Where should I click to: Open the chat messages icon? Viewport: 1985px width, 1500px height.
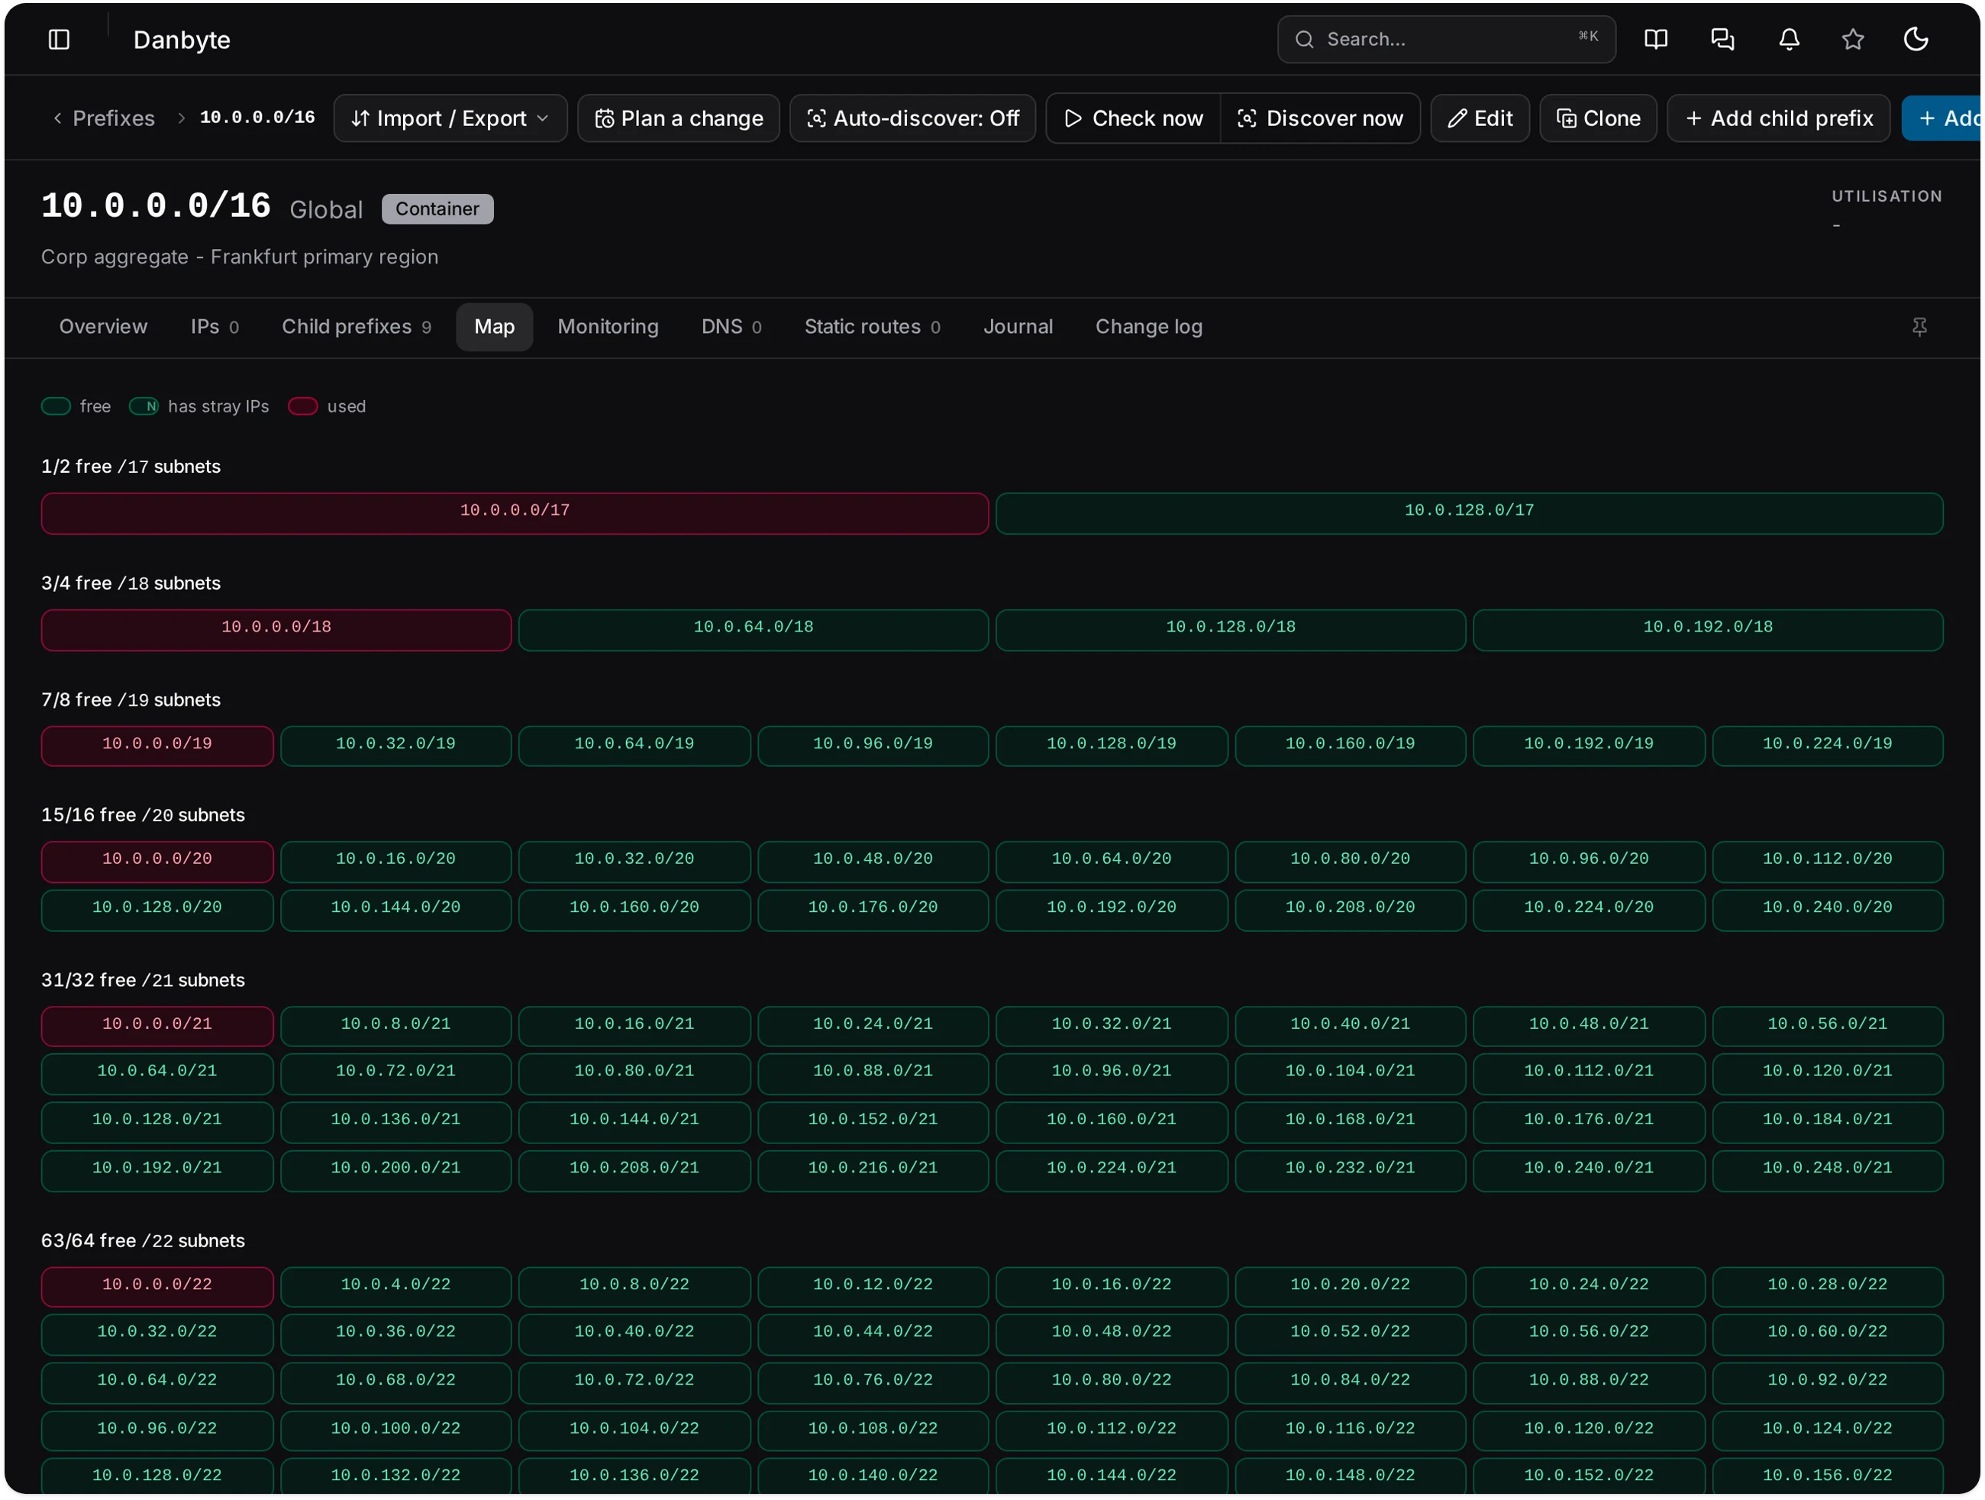pyautogui.click(x=1722, y=40)
